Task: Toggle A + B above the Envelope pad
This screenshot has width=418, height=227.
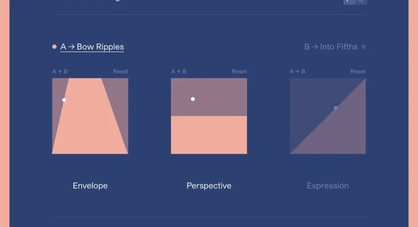Action: click(60, 72)
